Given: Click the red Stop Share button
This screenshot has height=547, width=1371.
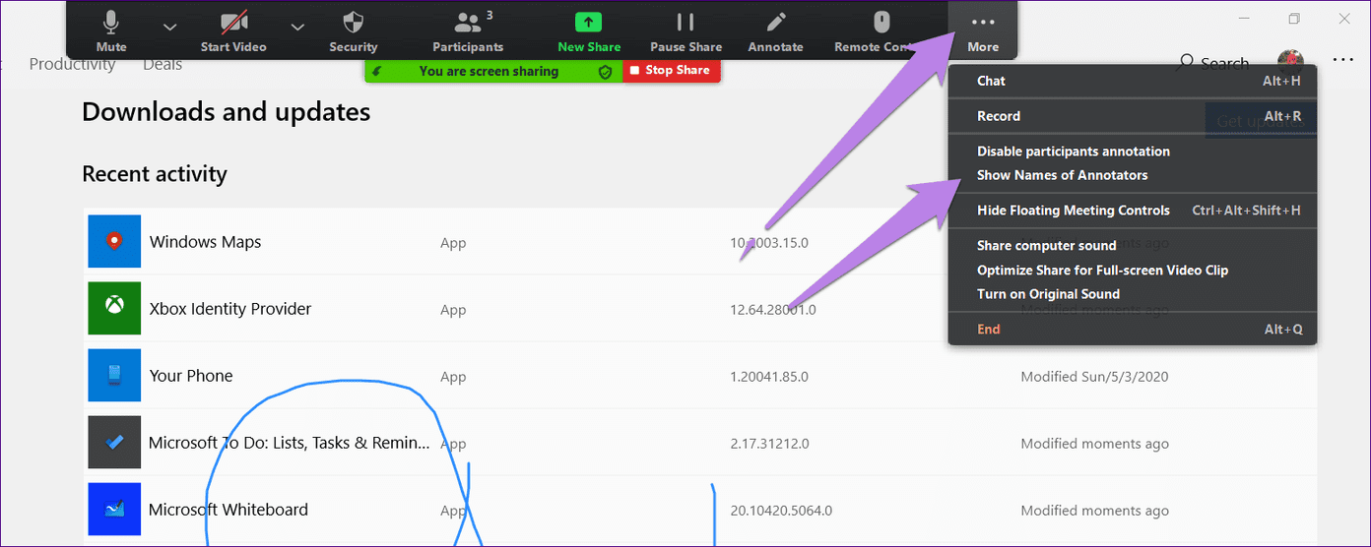Looking at the screenshot, I should pos(671,71).
